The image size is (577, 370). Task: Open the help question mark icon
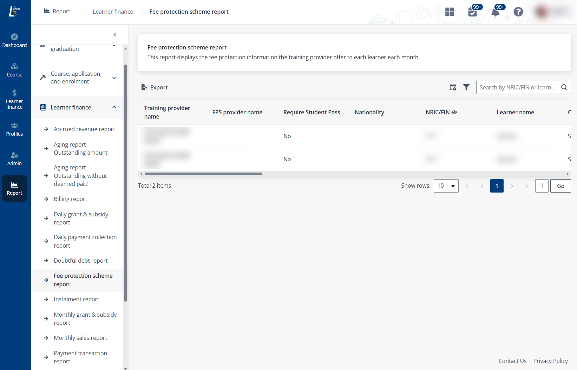tap(518, 12)
